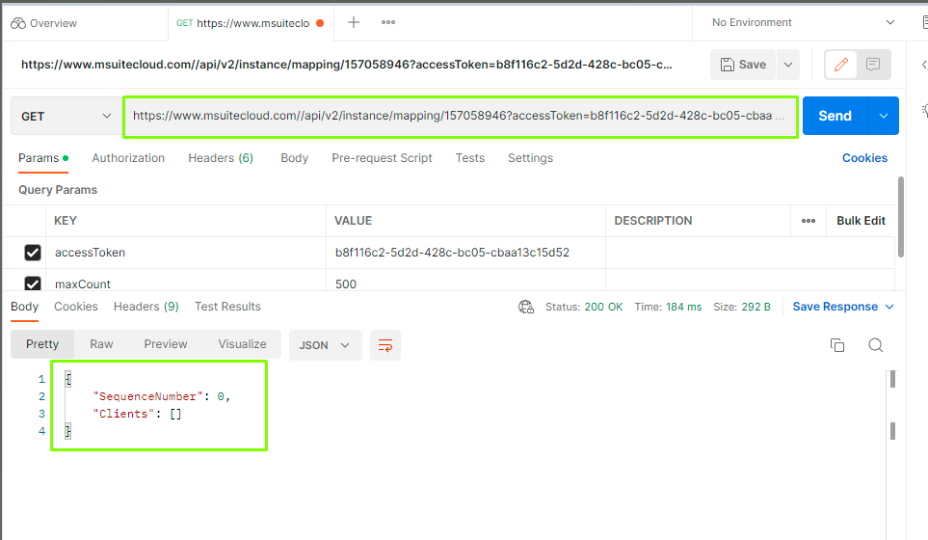This screenshot has width=928, height=540.
Task: Open the Test Results response tab
Action: (x=227, y=307)
